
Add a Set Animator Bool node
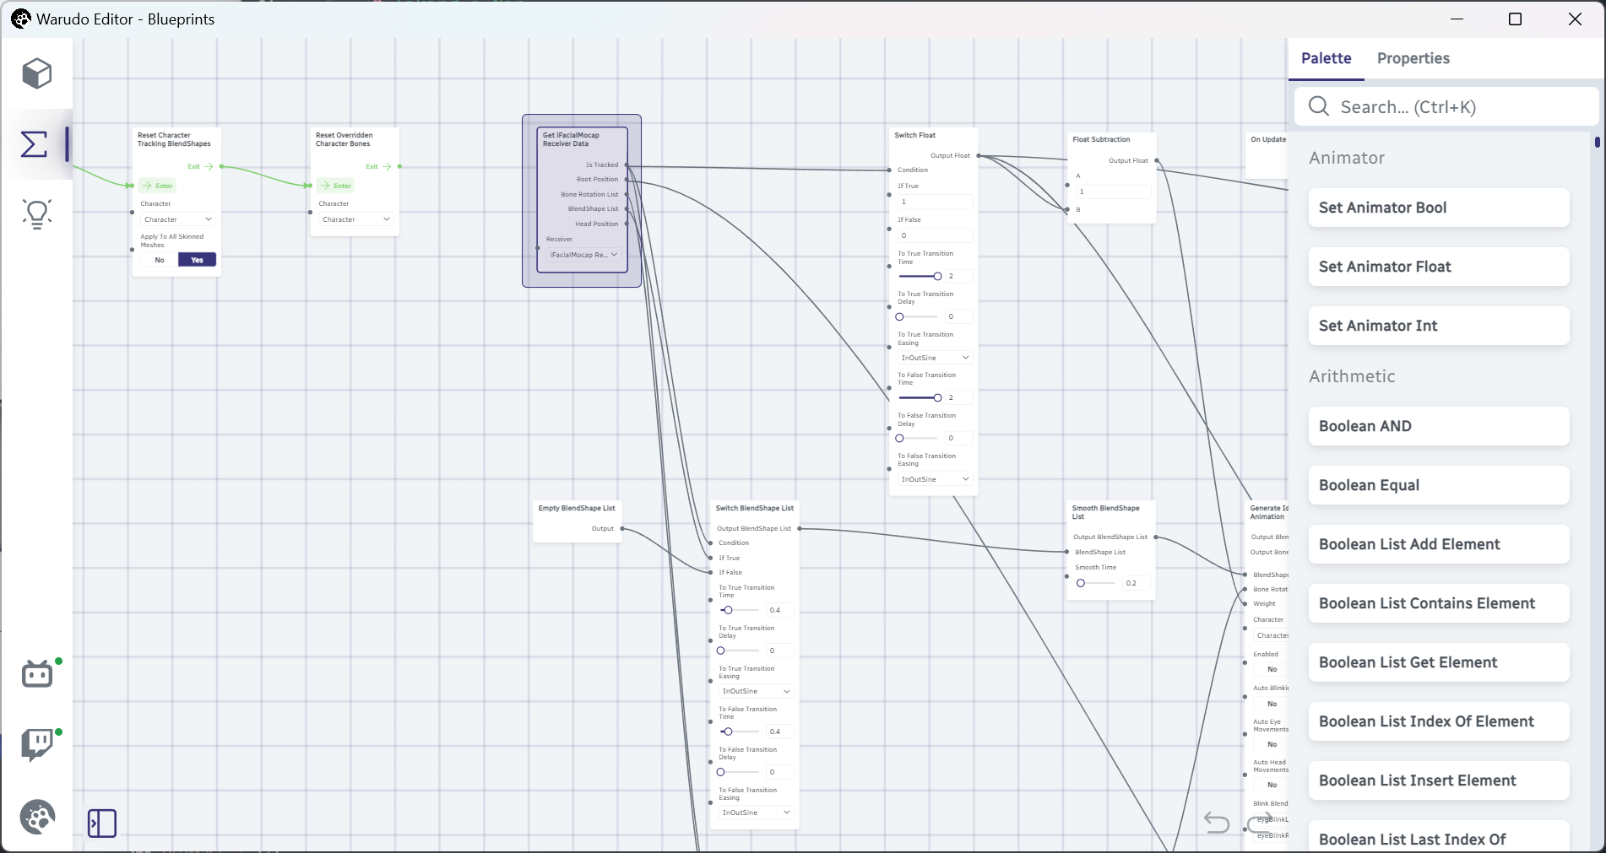click(x=1439, y=208)
